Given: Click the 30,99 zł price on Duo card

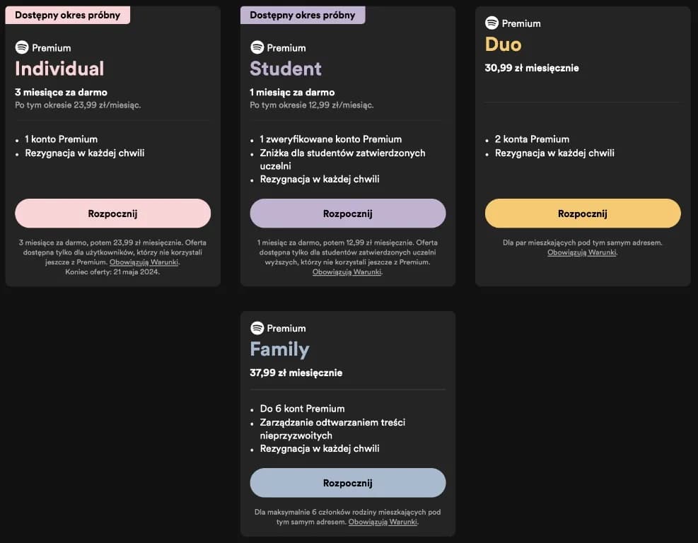Looking at the screenshot, I should [x=531, y=68].
